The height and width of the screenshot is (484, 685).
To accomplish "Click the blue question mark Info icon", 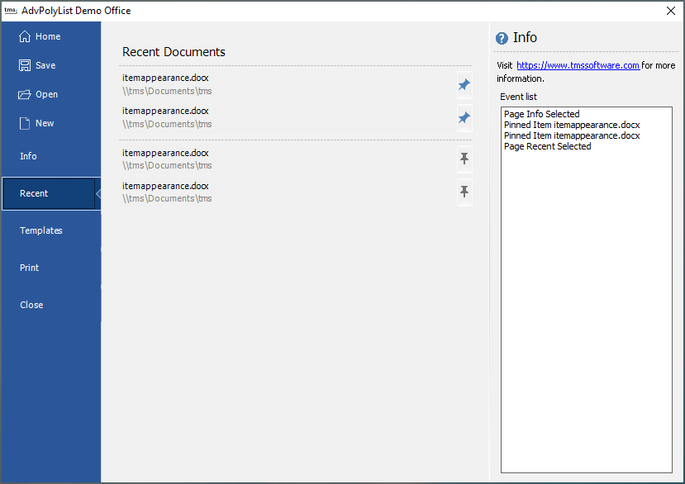I will 502,39.
